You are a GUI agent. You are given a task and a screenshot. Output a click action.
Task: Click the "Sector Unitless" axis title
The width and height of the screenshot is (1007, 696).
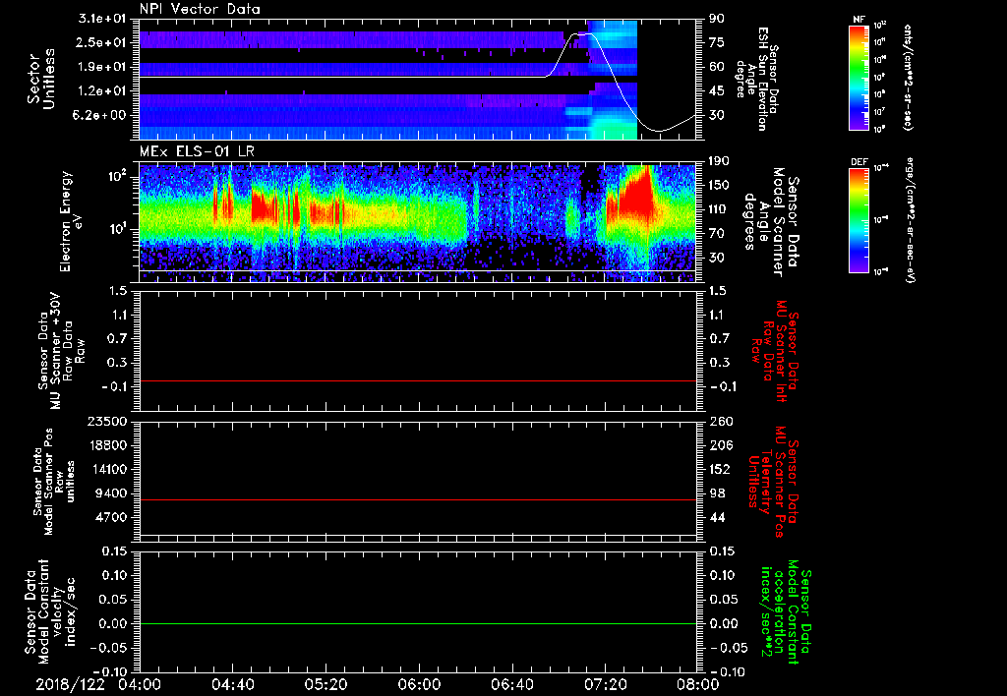pos(41,79)
